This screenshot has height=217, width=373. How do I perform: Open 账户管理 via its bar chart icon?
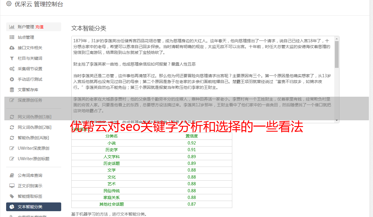[x=12, y=27]
